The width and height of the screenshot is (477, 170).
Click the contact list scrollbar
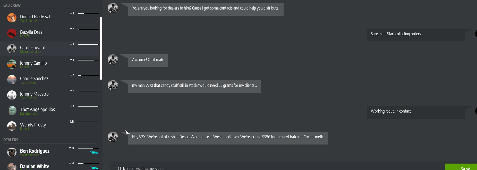101,48
